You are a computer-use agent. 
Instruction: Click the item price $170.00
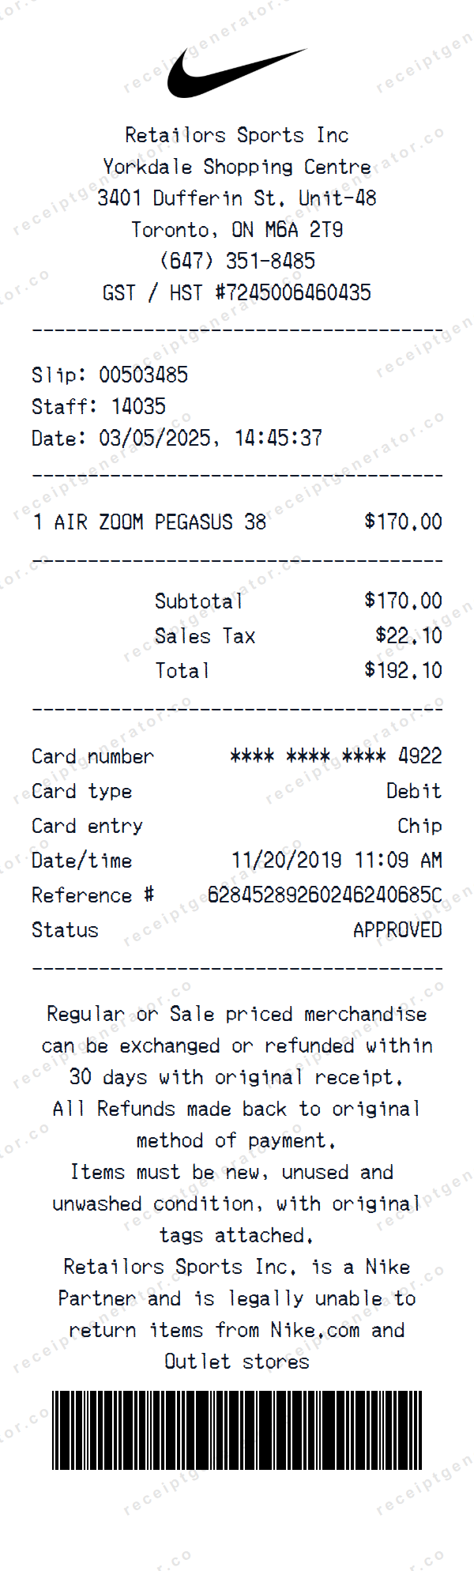click(403, 522)
